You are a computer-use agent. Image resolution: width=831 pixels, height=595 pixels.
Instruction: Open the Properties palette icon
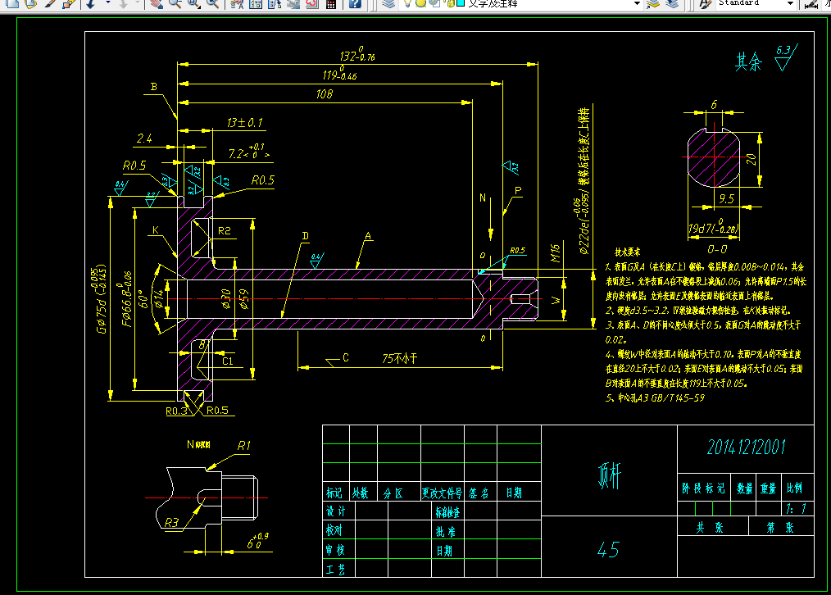point(238,3)
